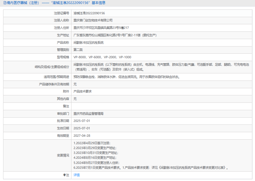Click the 生产地址 row label
This screenshot has width=255, height=181.
[63, 35]
